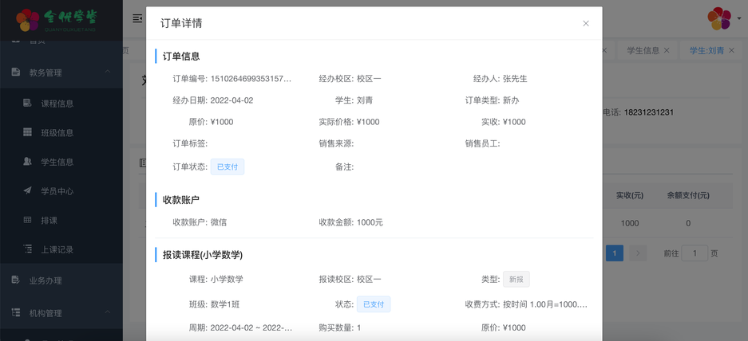Image resolution: width=748 pixels, height=341 pixels.
Task: Click the 班级信息 grid icon
Action: tap(27, 132)
